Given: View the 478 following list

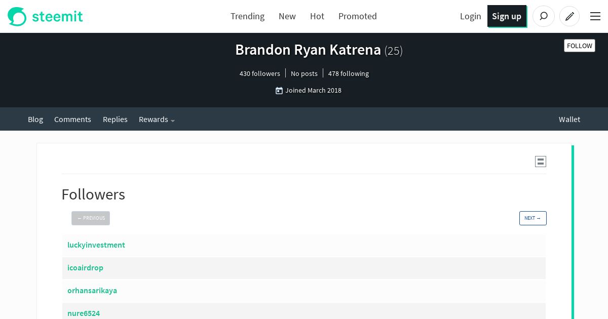Looking at the screenshot, I should [x=349, y=74].
